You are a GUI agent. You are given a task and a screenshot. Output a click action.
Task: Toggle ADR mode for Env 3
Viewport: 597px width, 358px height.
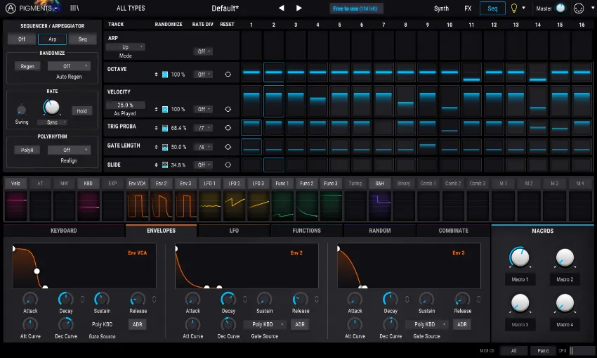coord(462,324)
